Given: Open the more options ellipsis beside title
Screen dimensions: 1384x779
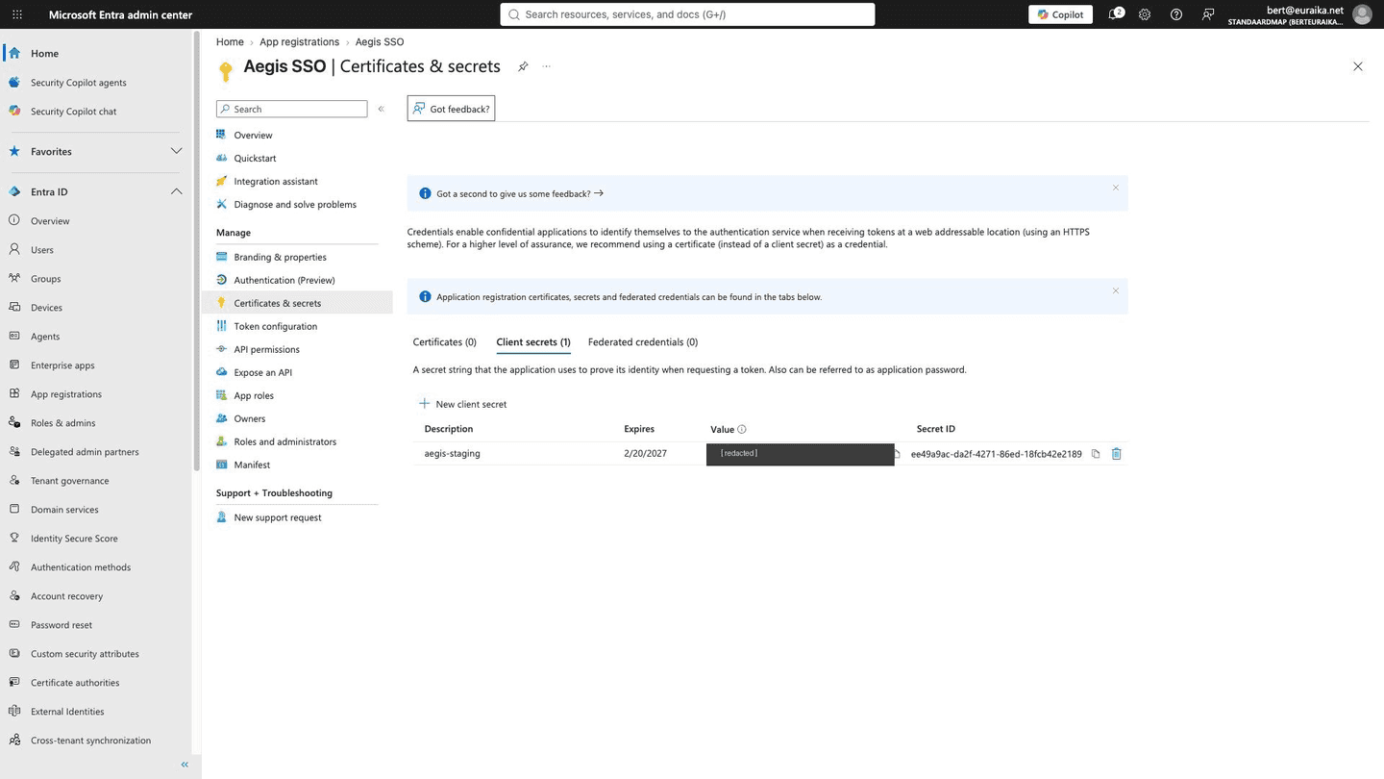Looking at the screenshot, I should point(547,66).
